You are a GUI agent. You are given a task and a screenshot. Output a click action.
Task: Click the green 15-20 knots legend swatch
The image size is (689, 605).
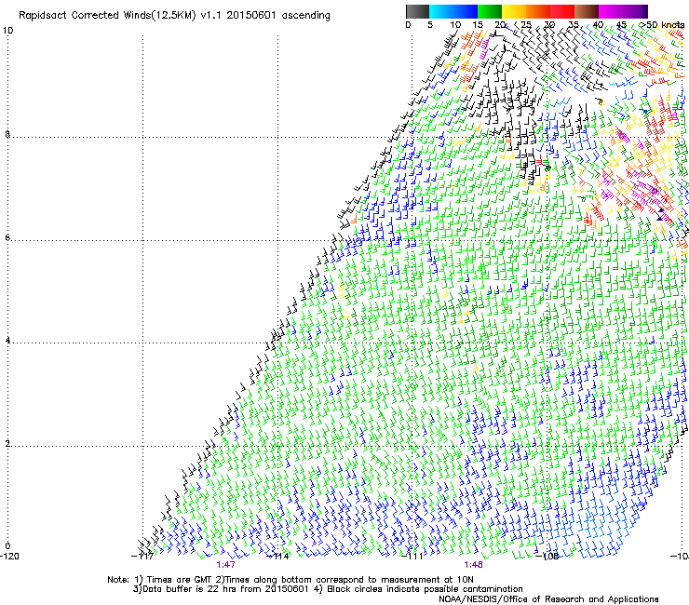[x=490, y=11]
